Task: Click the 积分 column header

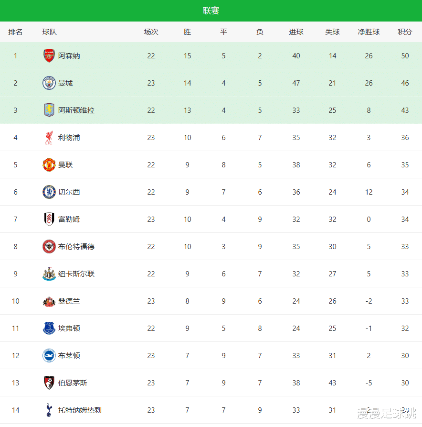Action: (405, 32)
